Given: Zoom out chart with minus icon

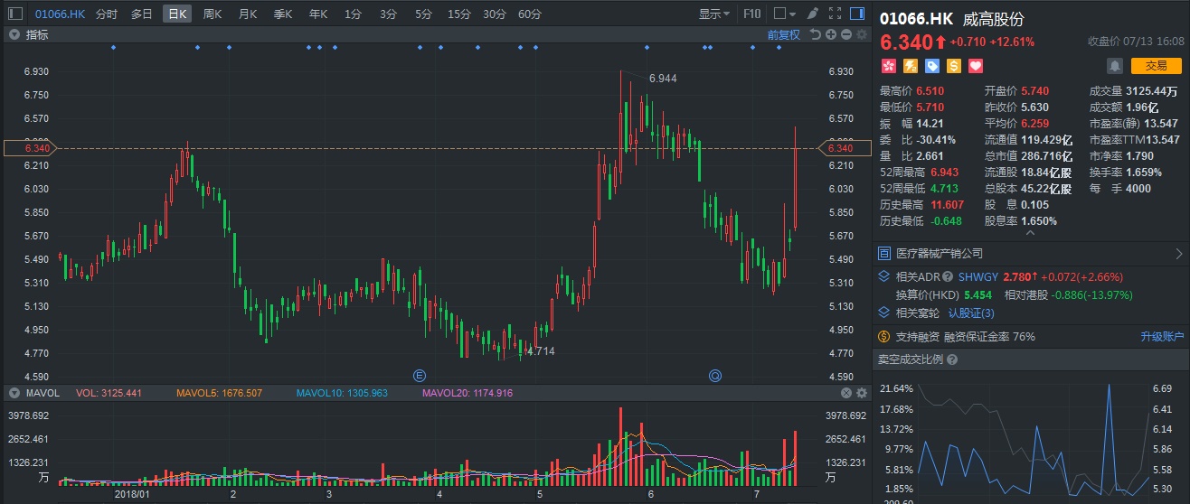Looking at the screenshot, I should (846, 34).
